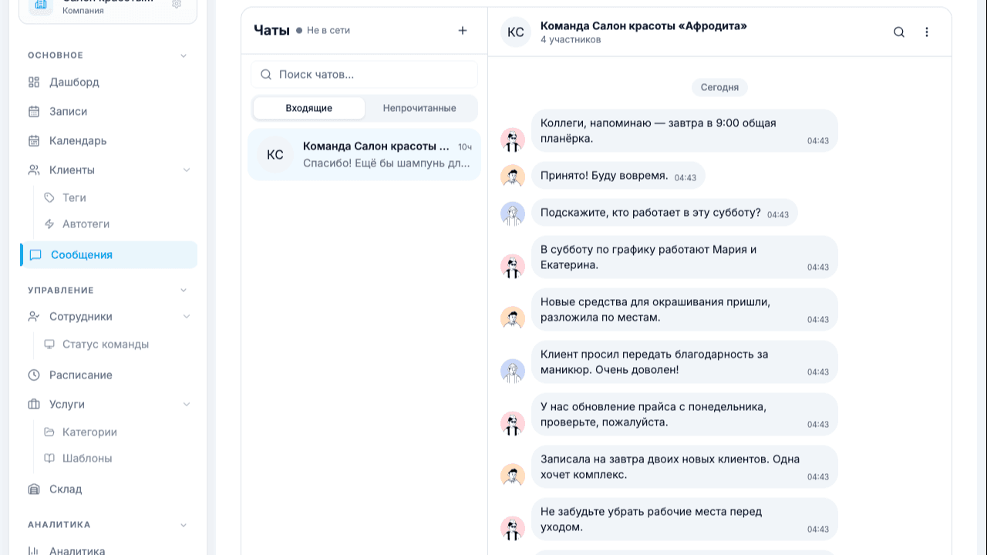Screen dimensions: 987x555
Task: Expand the Услуги menu
Action: pyautogui.click(x=185, y=404)
